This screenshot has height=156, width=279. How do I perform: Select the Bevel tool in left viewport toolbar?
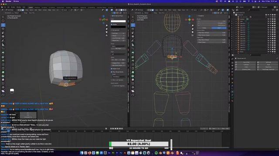click(x=3, y=61)
